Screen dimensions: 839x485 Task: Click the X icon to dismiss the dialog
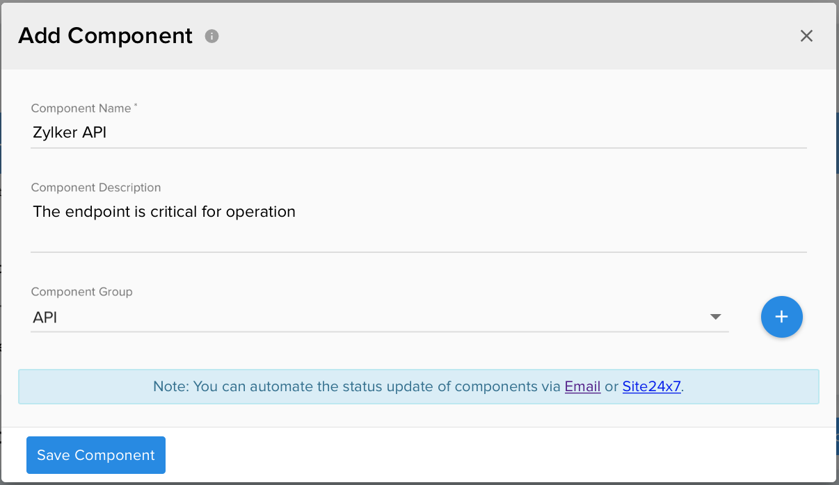[806, 35]
